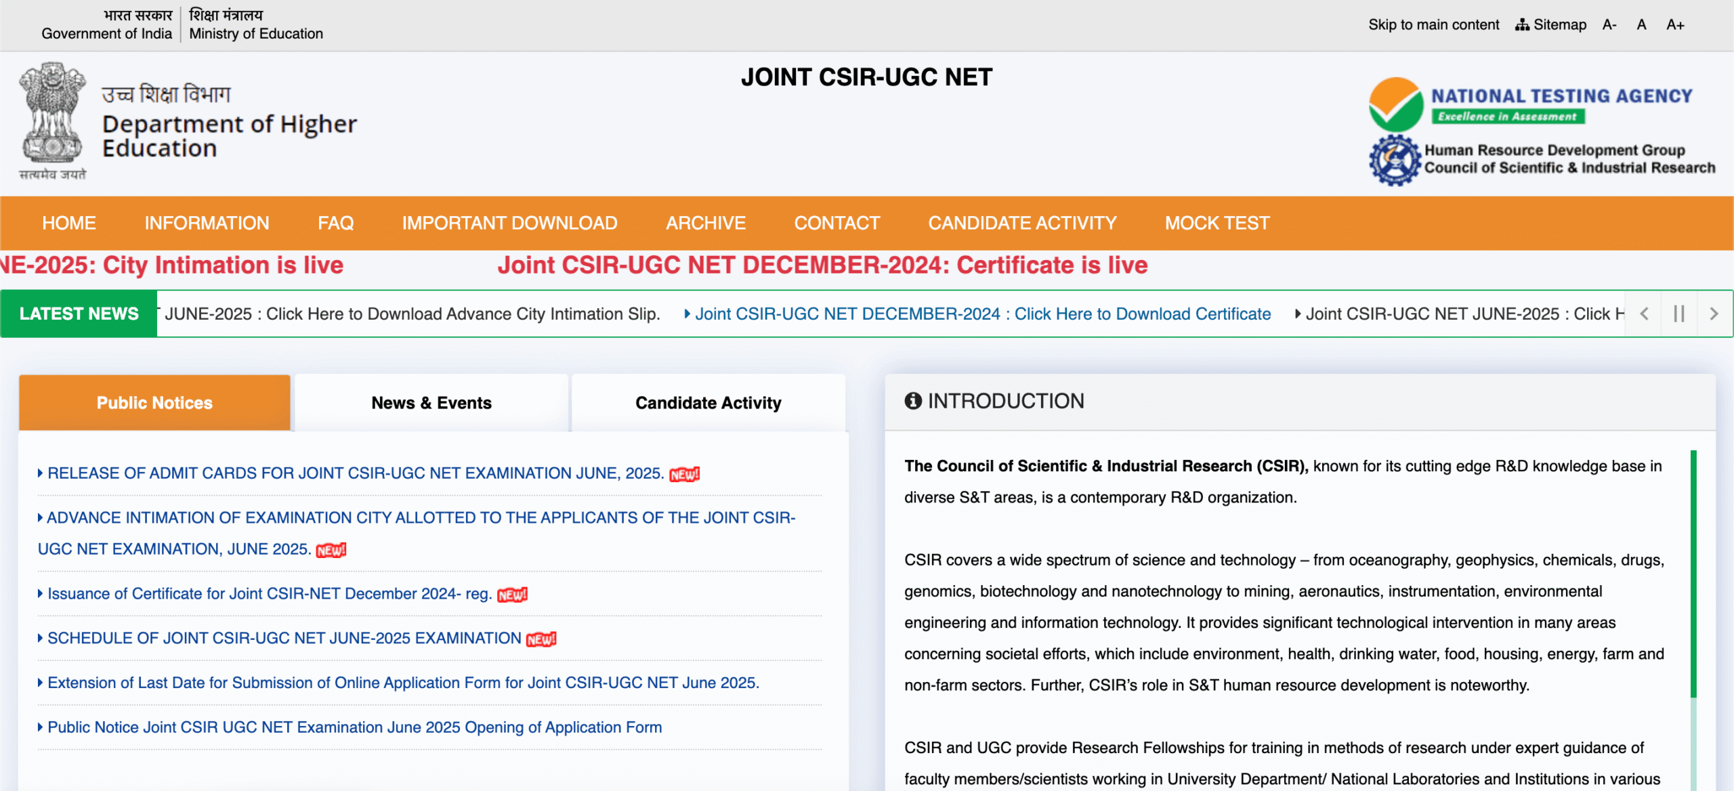
Task: Open Opening of Application Form public notice
Action: 355,728
